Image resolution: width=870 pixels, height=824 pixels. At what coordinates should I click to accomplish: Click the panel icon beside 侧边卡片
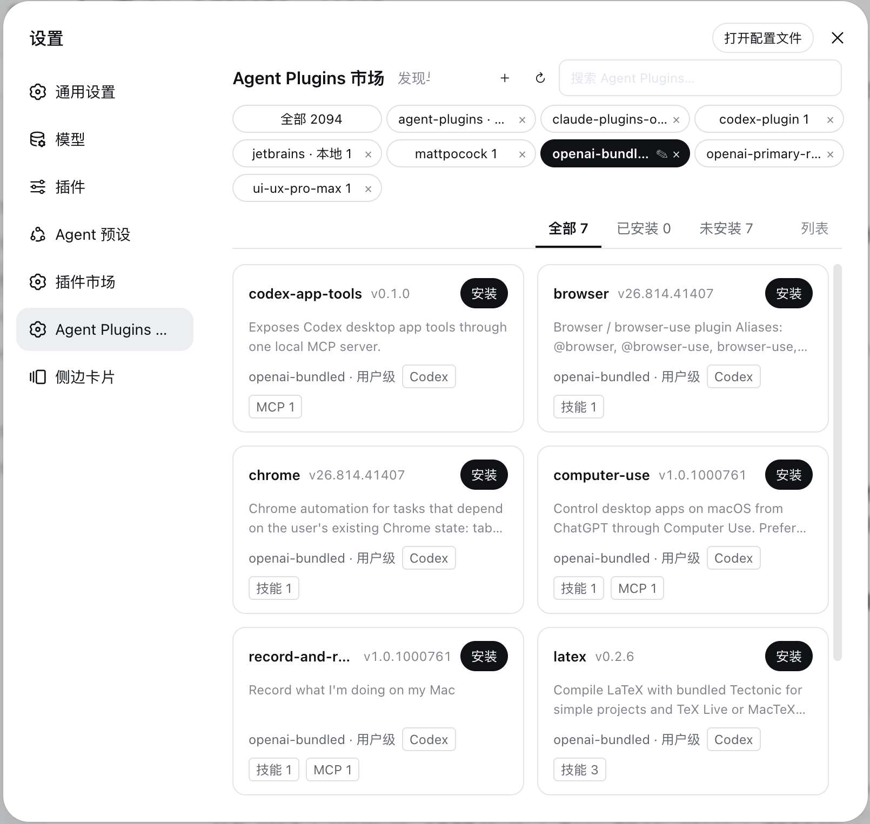pos(38,377)
